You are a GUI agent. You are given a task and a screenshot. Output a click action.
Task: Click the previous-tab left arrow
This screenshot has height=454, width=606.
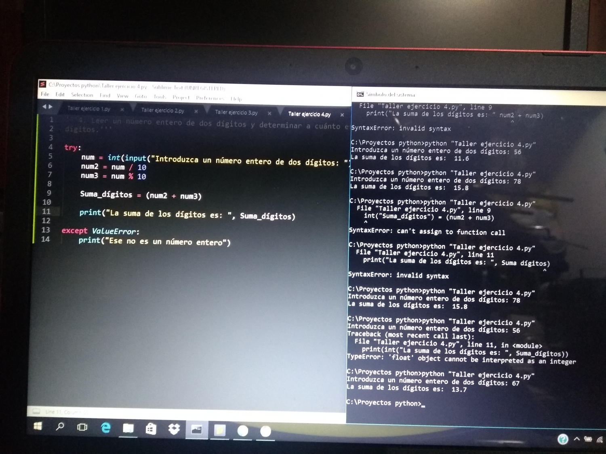pyautogui.click(x=44, y=107)
